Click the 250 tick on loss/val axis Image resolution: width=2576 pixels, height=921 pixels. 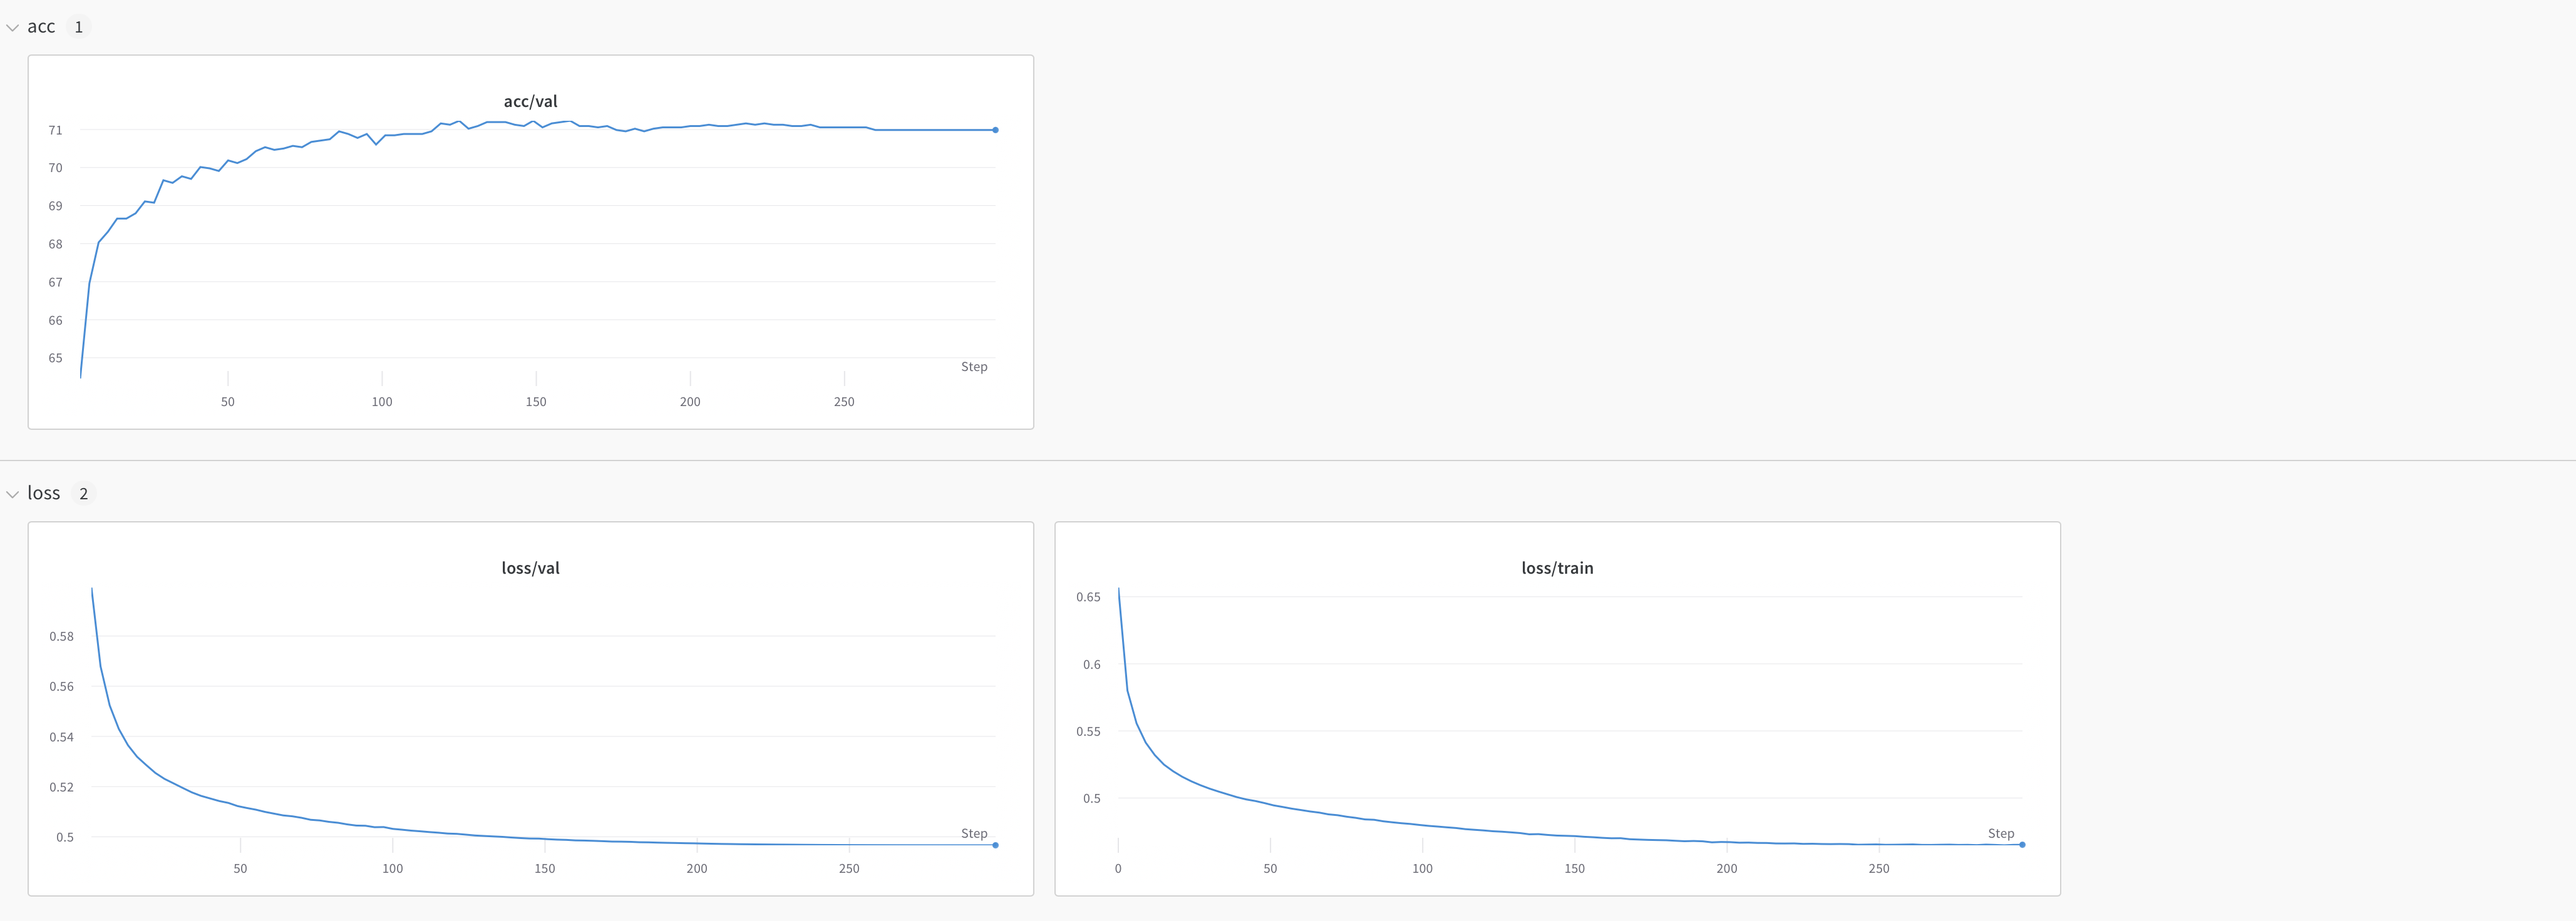(x=849, y=869)
